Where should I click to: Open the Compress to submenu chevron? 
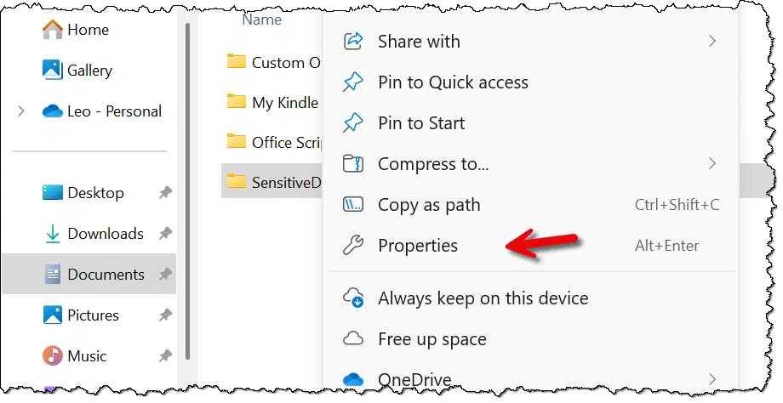[x=712, y=163]
